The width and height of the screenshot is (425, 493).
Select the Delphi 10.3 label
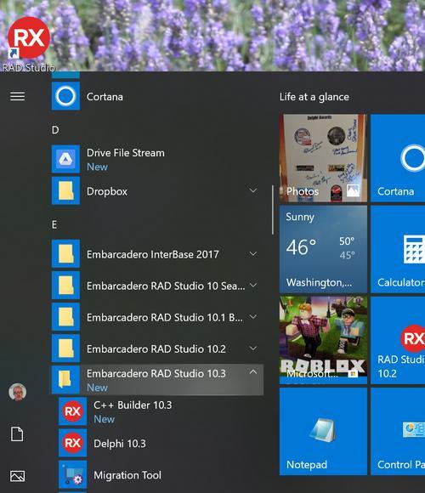tap(120, 444)
